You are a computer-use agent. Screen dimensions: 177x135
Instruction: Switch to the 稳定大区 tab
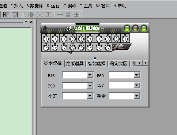click(118, 64)
